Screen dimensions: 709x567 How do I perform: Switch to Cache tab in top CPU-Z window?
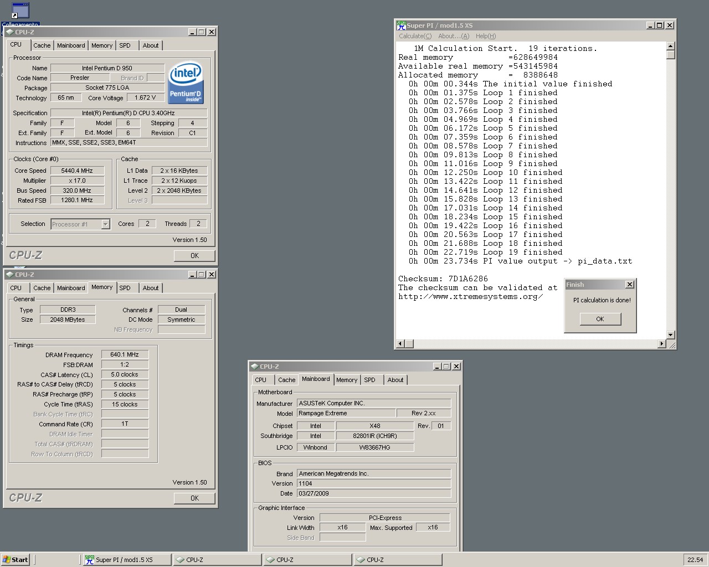click(x=42, y=45)
